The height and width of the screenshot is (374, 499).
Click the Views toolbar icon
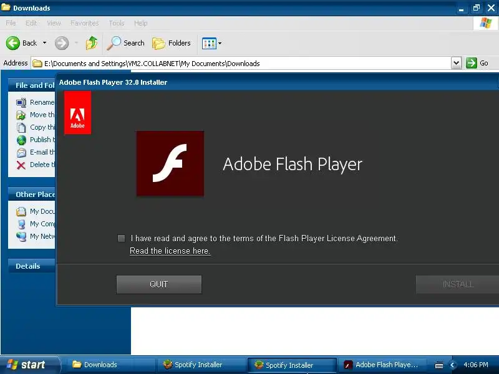209,43
